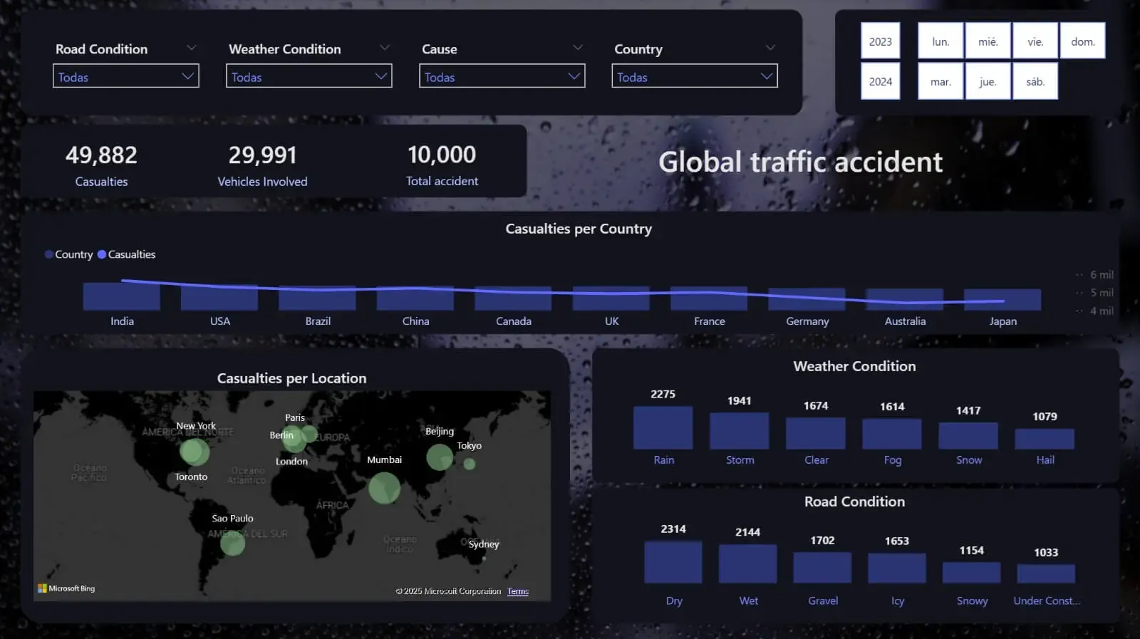Click the 10,000 Total accident card
1140x639 pixels.
pyautogui.click(x=442, y=165)
